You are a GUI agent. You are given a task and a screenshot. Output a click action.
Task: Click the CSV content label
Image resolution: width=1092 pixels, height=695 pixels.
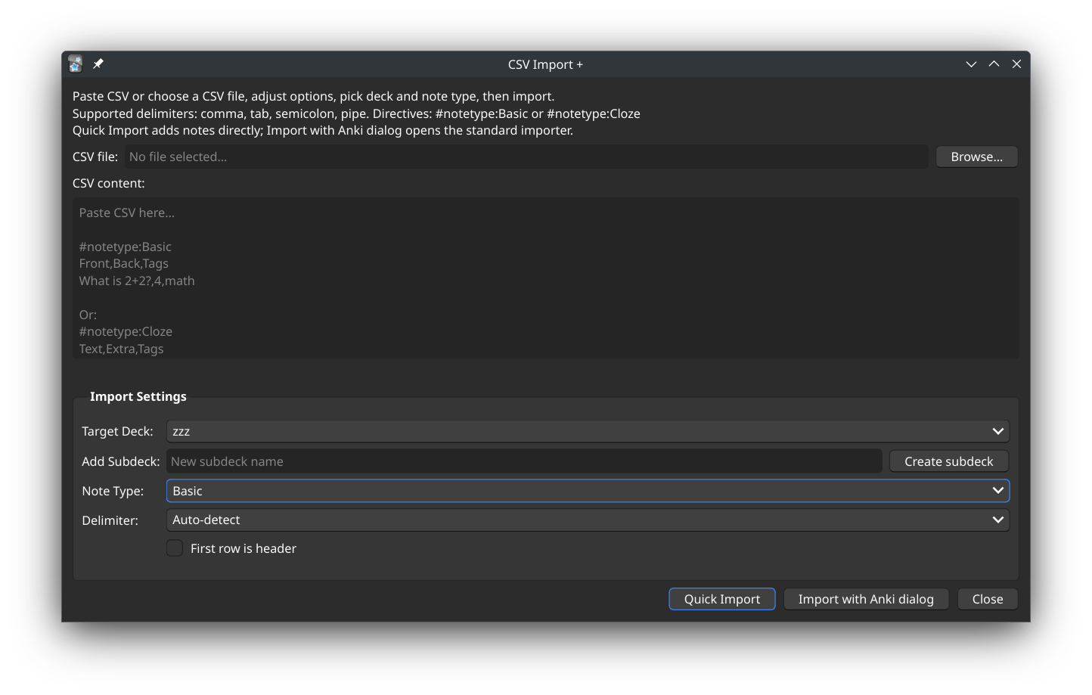pyautogui.click(x=108, y=183)
